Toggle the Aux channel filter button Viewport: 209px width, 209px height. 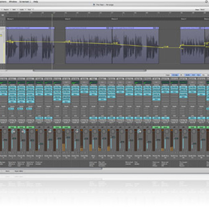tap(199, 75)
